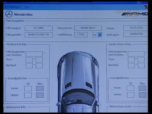152x114 pixels.
Task: Select the Auftragsnr. field
Action: pos(136,34)
